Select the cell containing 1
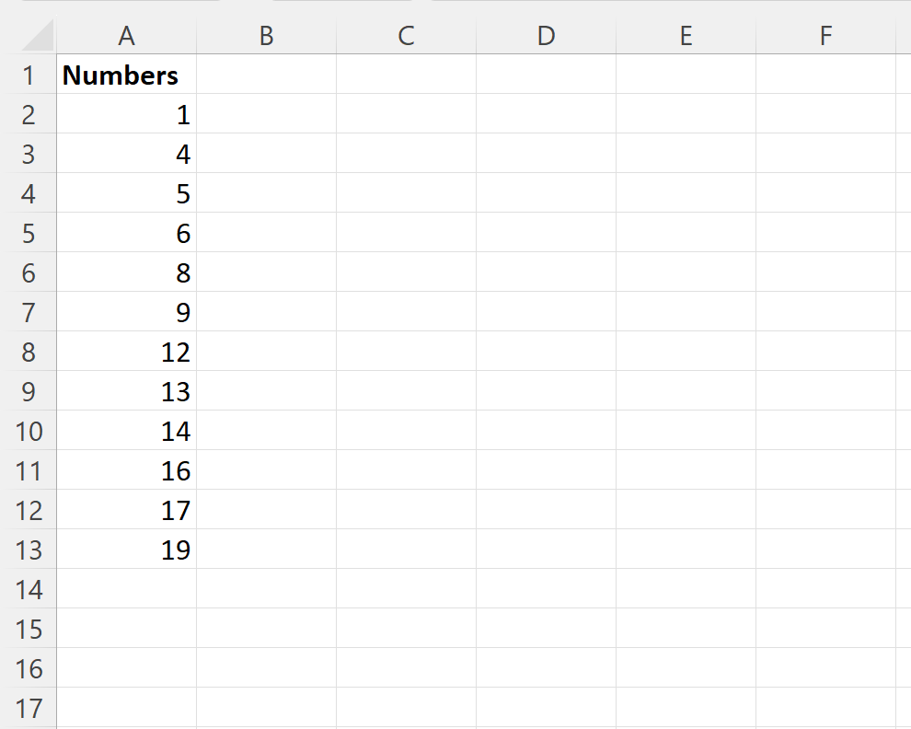Viewport: 911px width, 729px height. tap(126, 114)
